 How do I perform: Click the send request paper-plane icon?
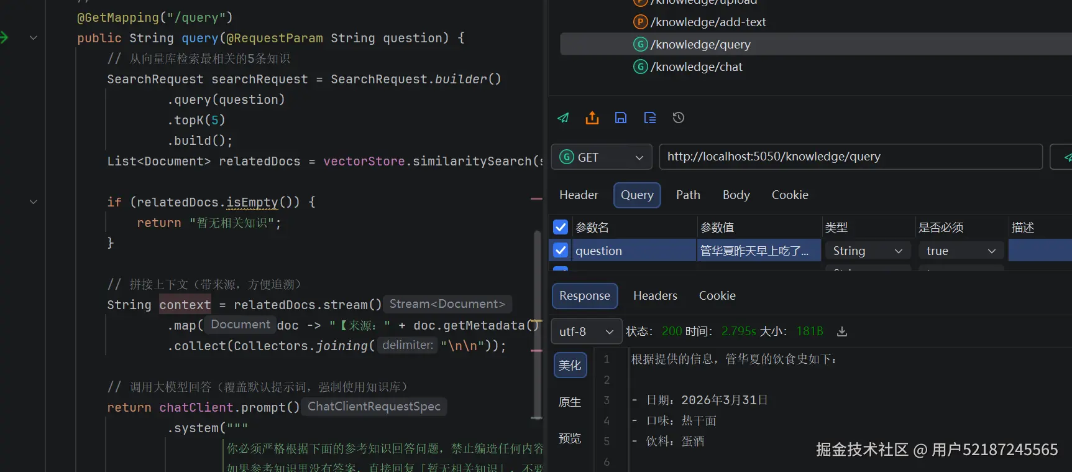pos(563,118)
